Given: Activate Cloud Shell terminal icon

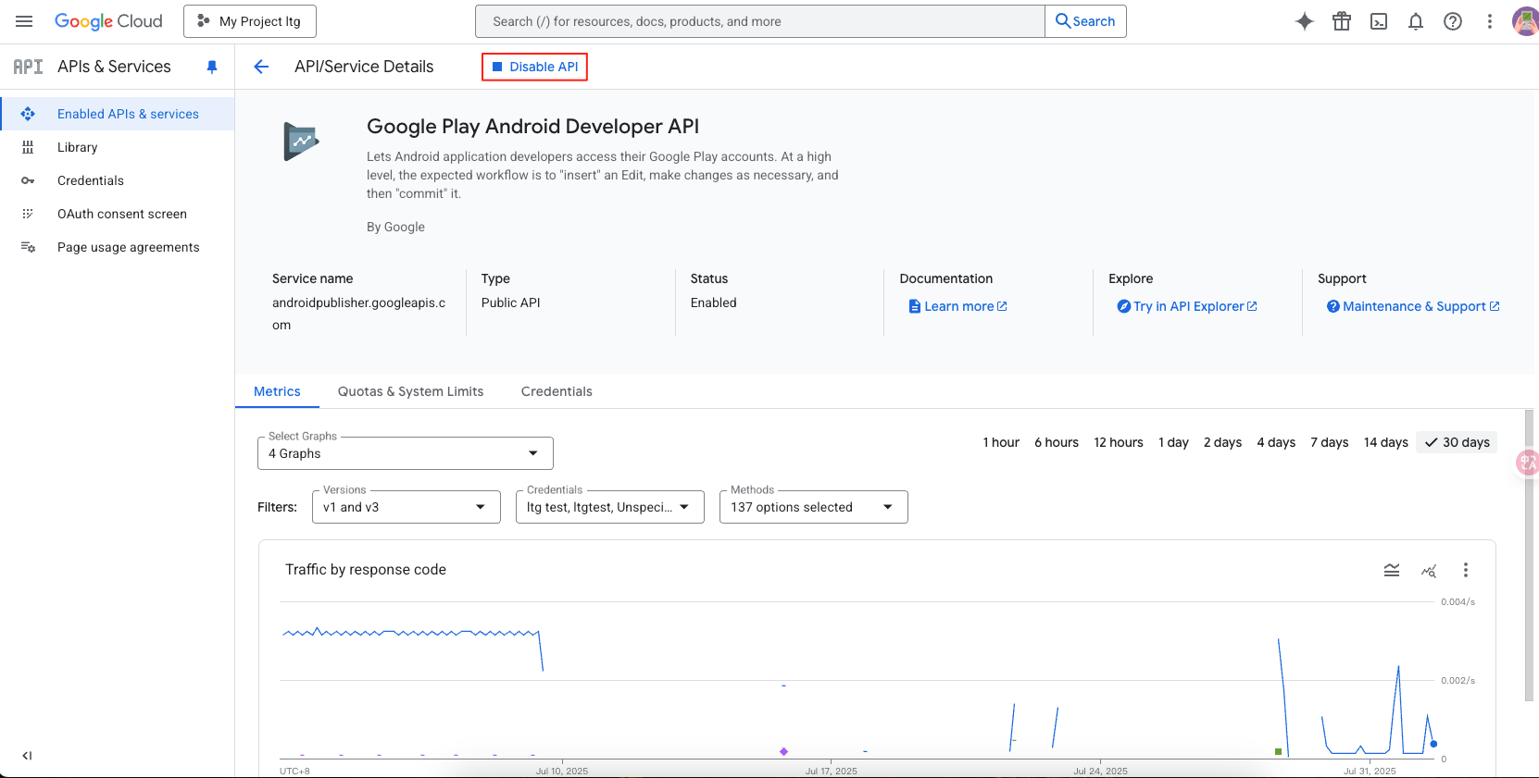Looking at the screenshot, I should tap(1378, 21).
